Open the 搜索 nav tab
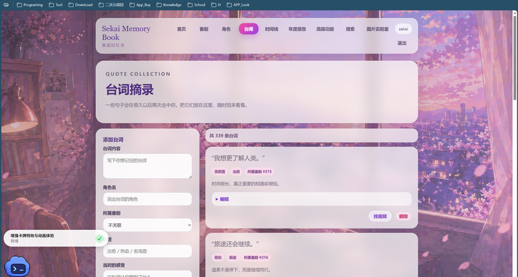This screenshot has width=518, height=277. [350, 29]
